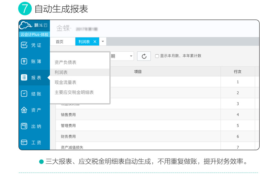Click the 凭证 voucher icon in sidebar
The image size is (276, 175).
[x=24, y=45]
